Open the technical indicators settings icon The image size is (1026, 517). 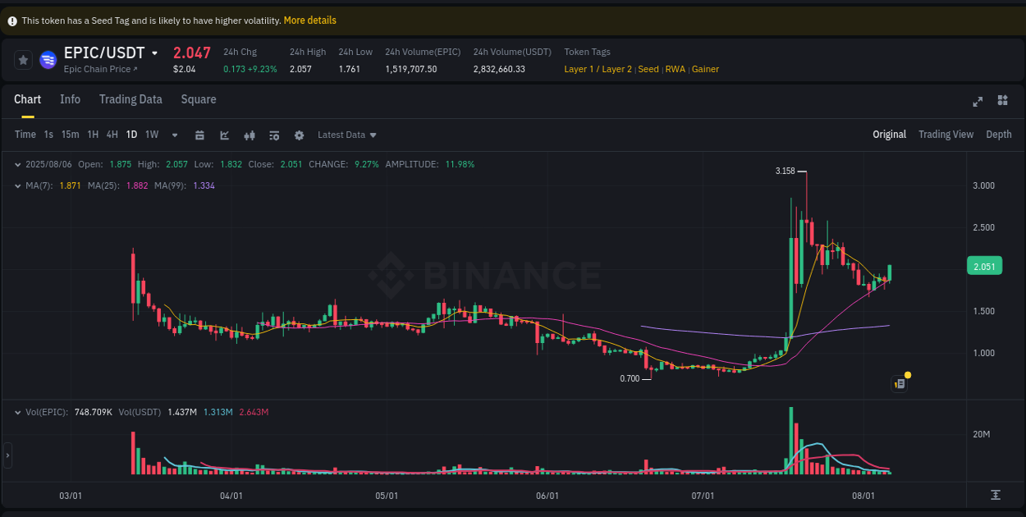point(274,135)
